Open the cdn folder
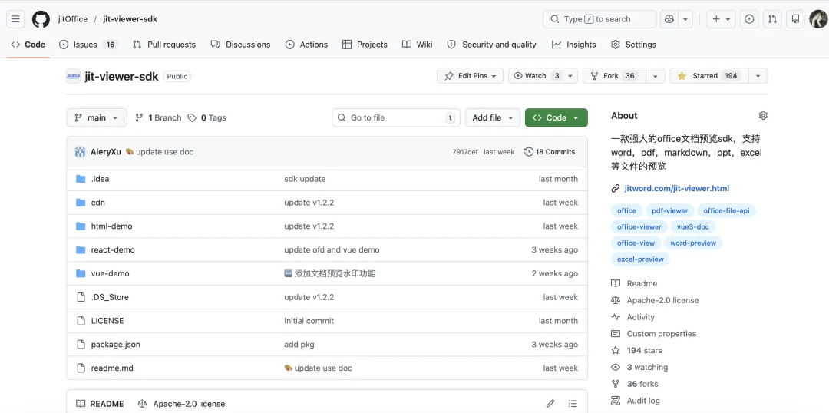 tap(97, 203)
